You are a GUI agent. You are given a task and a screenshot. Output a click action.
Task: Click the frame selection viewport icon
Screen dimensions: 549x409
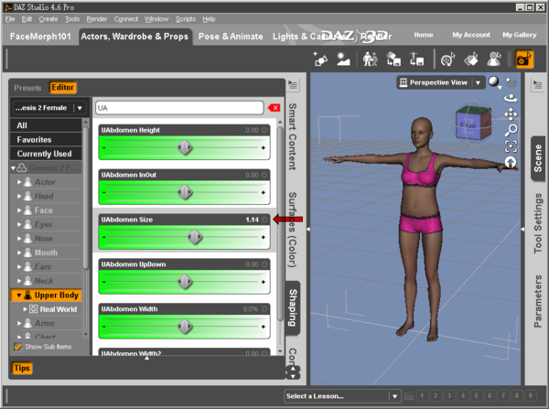511,146
